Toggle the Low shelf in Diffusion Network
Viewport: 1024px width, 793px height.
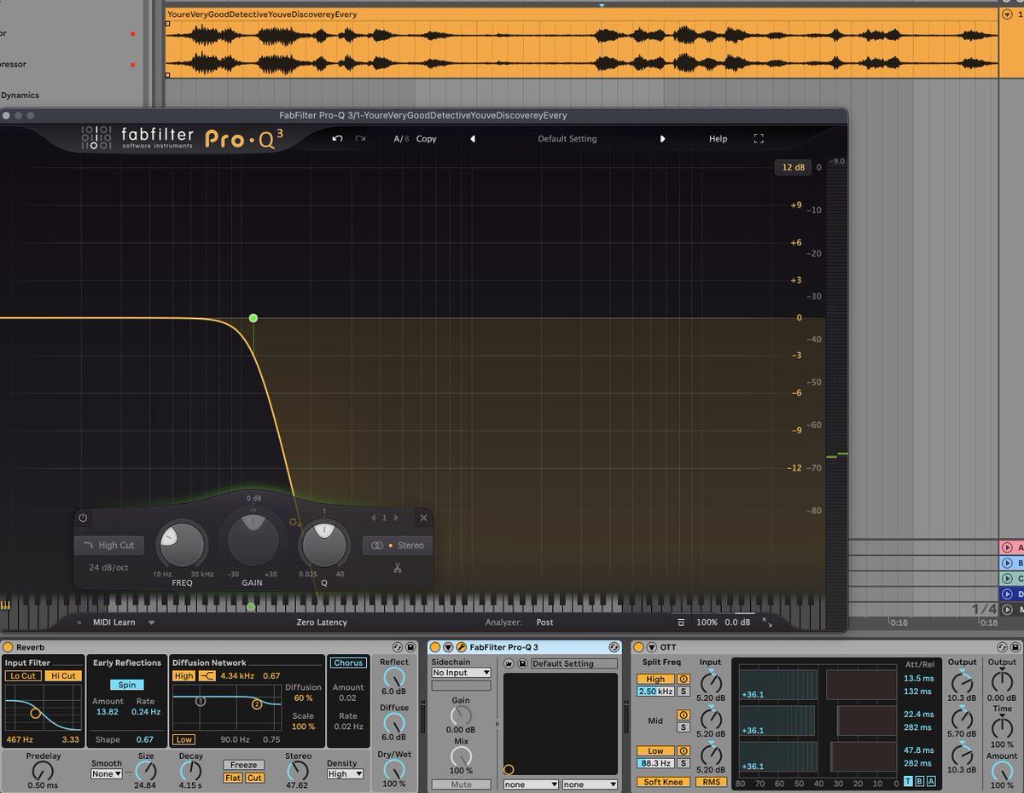coord(183,739)
